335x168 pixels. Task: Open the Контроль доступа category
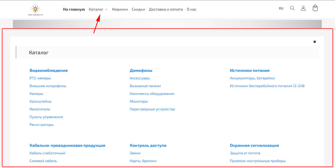point(148,146)
